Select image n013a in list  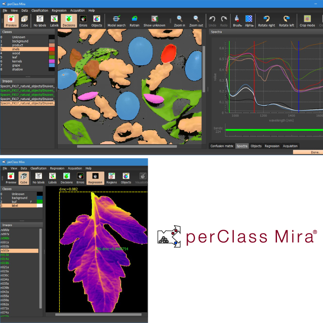(19, 255)
